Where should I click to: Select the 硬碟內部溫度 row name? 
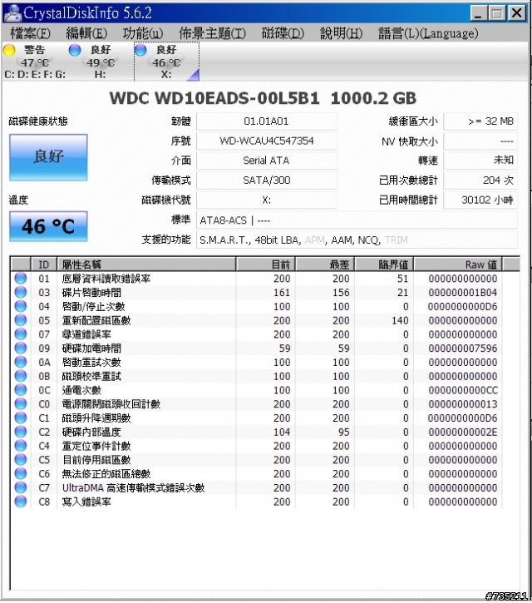91,432
